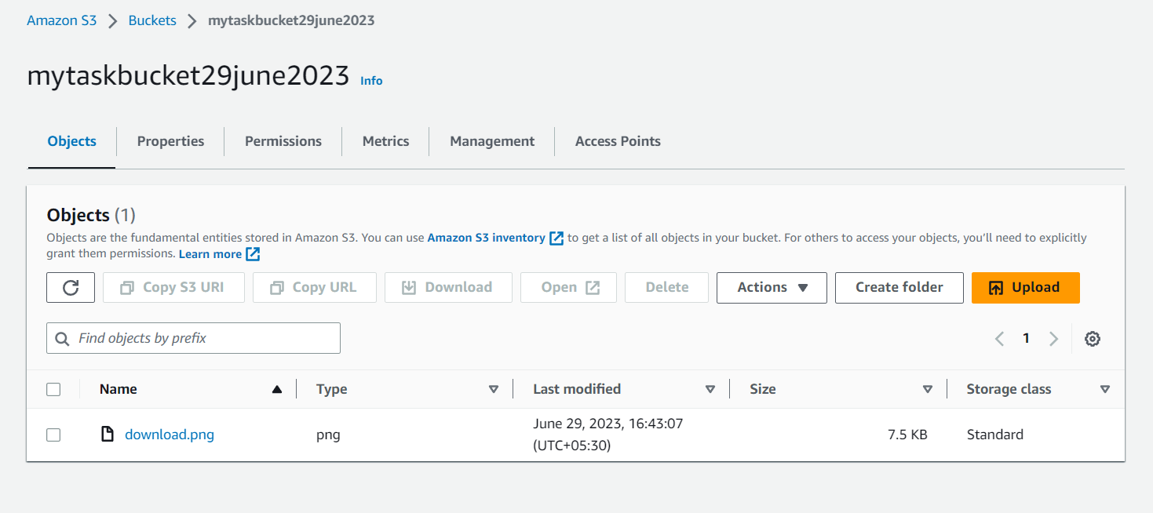Open the Management tab
The height and width of the screenshot is (513, 1153).
[491, 141]
